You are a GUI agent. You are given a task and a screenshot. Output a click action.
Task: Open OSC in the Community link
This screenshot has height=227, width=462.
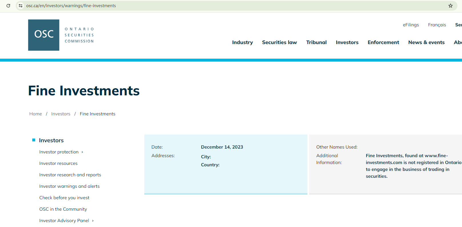click(63, 209)
